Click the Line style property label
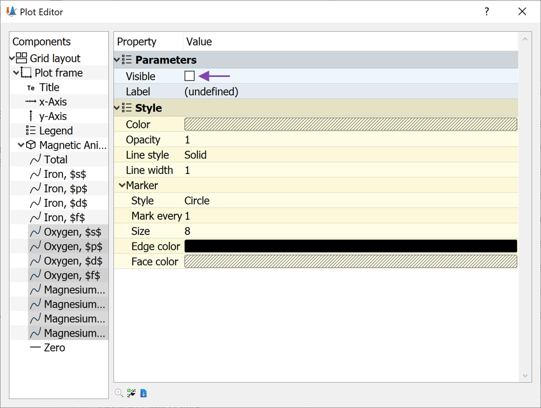Image resolution: width=541 pixels, height=408 pixels. click(147, 155)
